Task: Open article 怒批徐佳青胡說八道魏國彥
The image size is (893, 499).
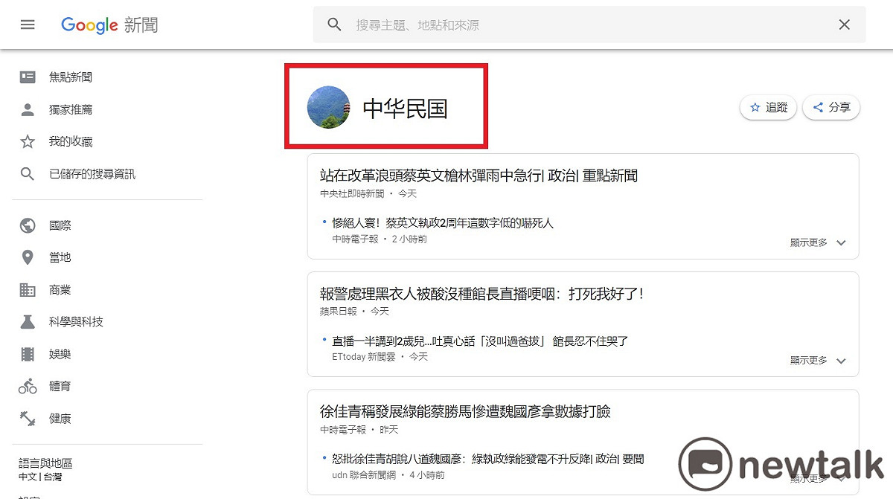Action: pos(487,460)
